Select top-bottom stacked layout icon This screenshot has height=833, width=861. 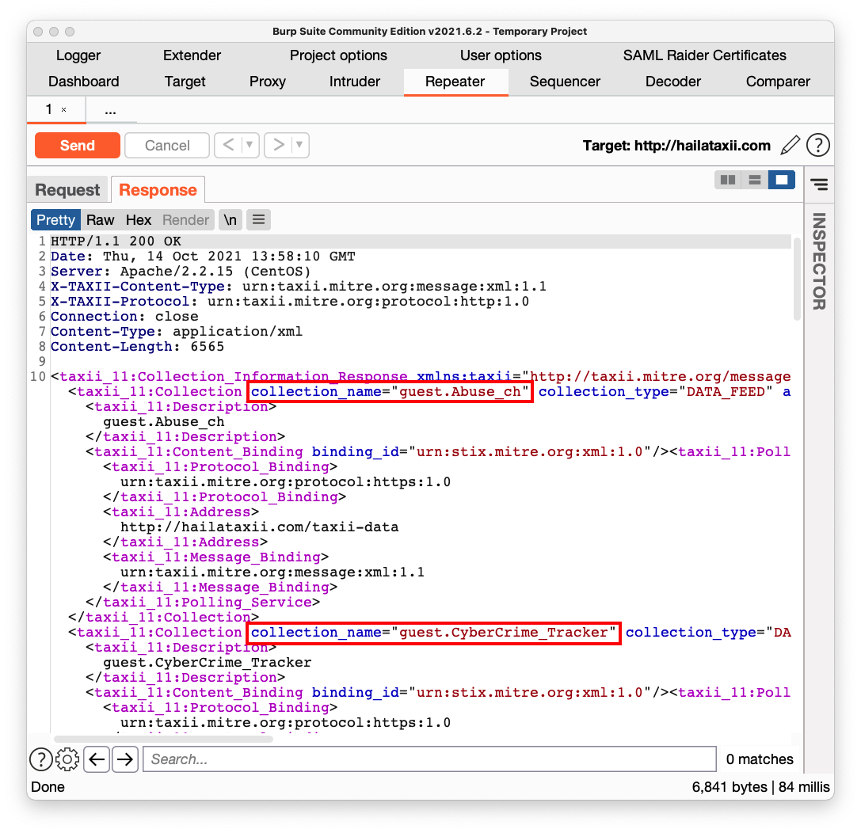pos(755,180)
